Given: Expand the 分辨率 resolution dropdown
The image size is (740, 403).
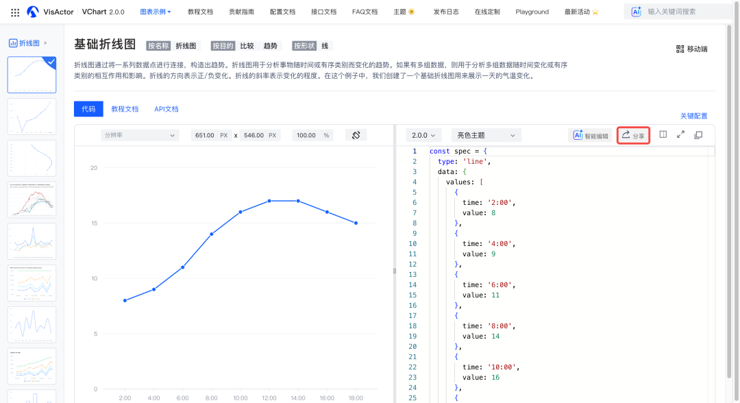Looking at the screenshot, I should coord(139,136).
